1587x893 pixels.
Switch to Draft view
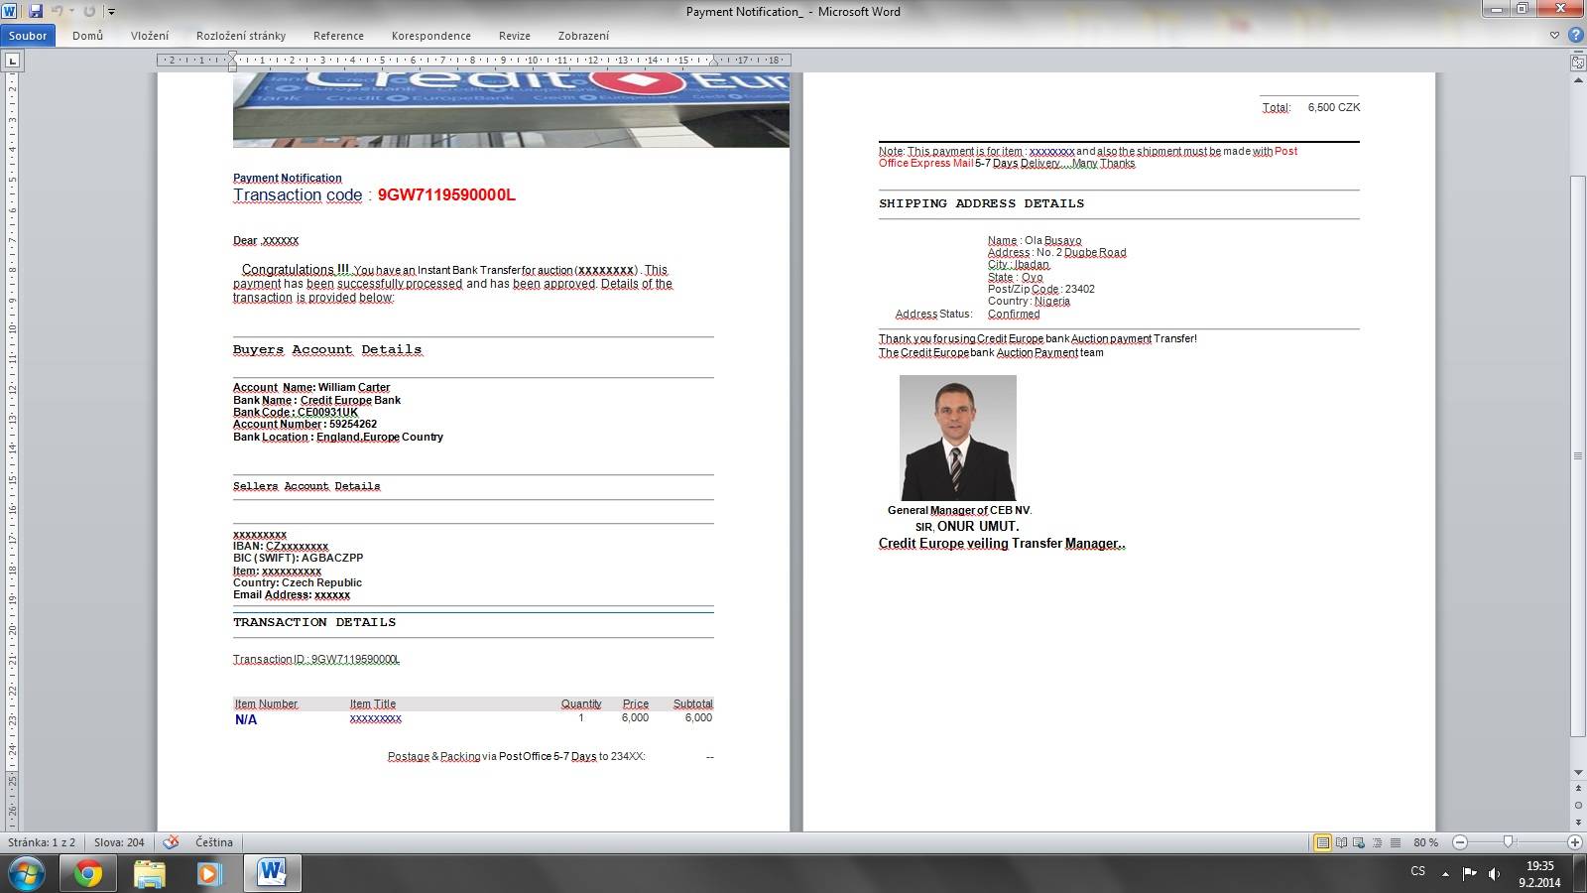tap(1396, 842)
